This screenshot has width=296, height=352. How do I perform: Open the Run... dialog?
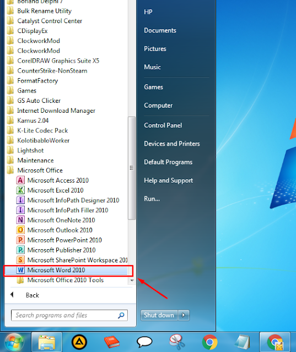[x=152, y=199]
